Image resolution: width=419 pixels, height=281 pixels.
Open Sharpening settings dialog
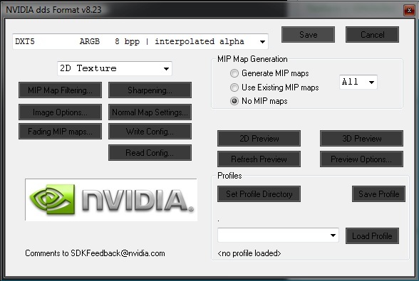150,90
